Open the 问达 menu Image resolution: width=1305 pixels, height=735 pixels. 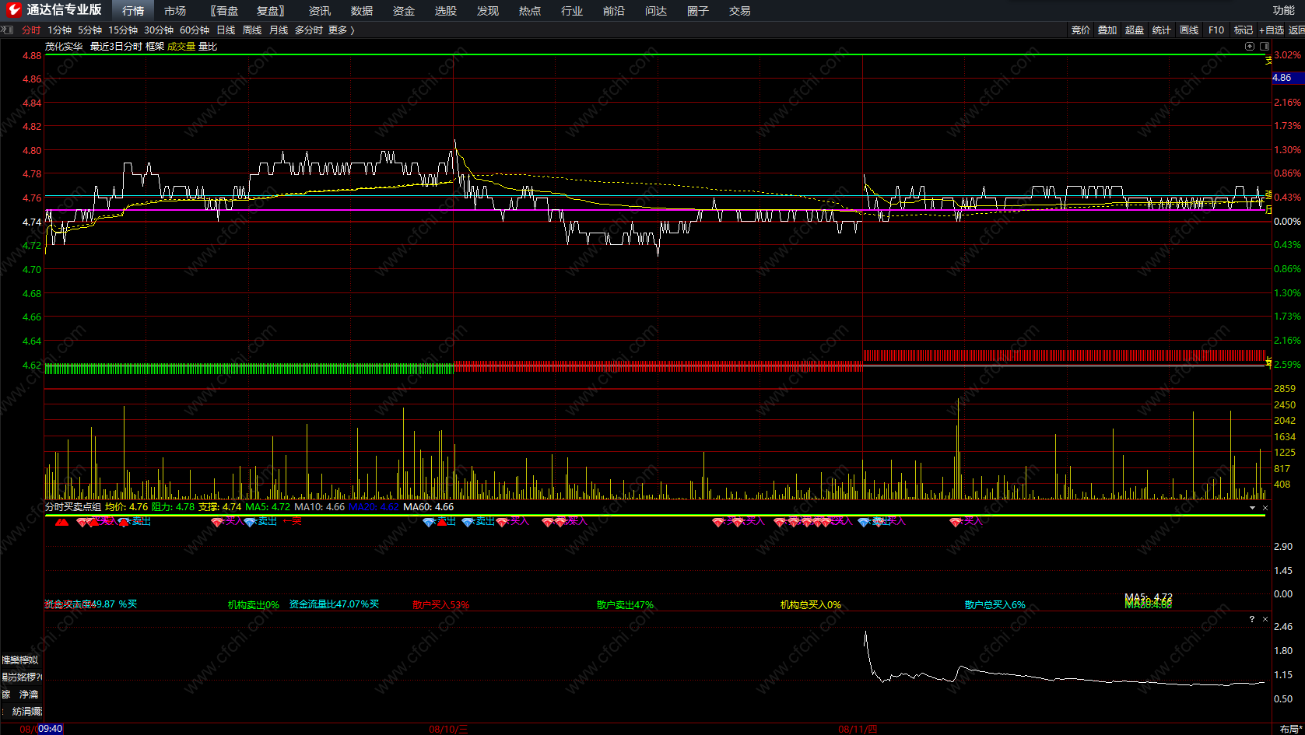[656, 11]
